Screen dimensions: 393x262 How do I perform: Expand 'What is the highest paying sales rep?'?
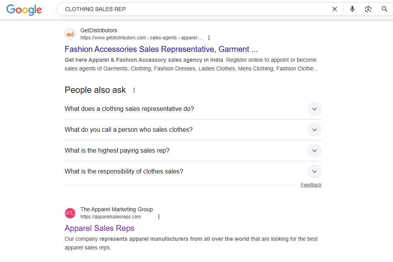point(193,151)
